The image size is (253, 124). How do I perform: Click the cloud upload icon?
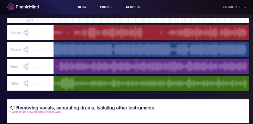127,7
